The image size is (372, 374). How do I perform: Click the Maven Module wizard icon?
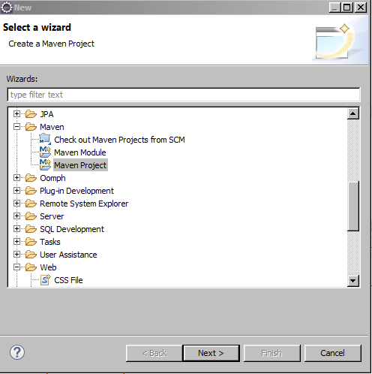click(45, 152)
